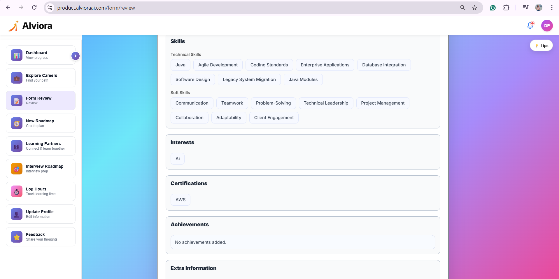This screenshot has height=279, width=559.
Task: Click the Interview Roadmap target icon
Action: (x=17, y=169)
